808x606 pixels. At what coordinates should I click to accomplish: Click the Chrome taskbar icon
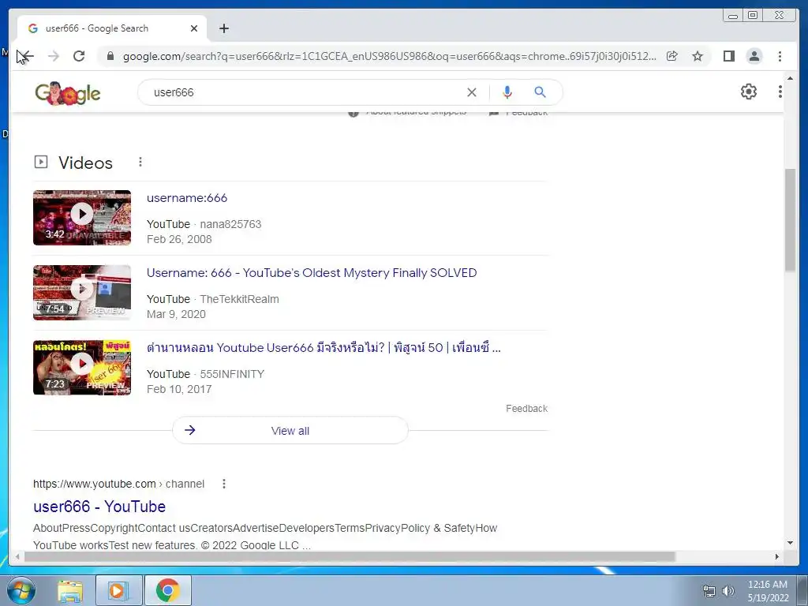(x=167, y=590)
